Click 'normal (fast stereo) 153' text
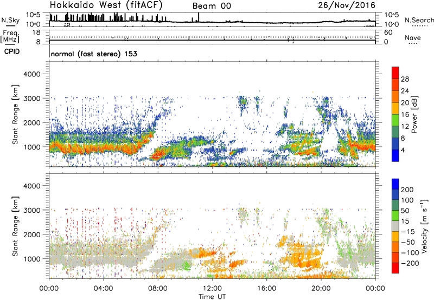The width and height of the screenshot is (434, 300). point(94,54)
